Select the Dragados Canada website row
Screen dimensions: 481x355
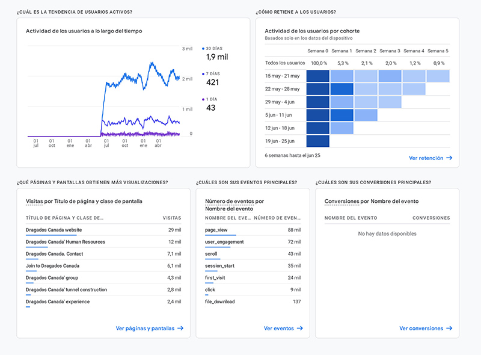[54, 230]
